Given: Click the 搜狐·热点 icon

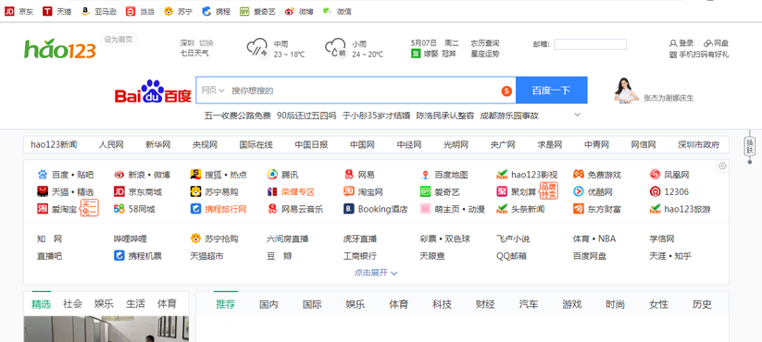Looking at the screenshot, I should coord(195,174).
